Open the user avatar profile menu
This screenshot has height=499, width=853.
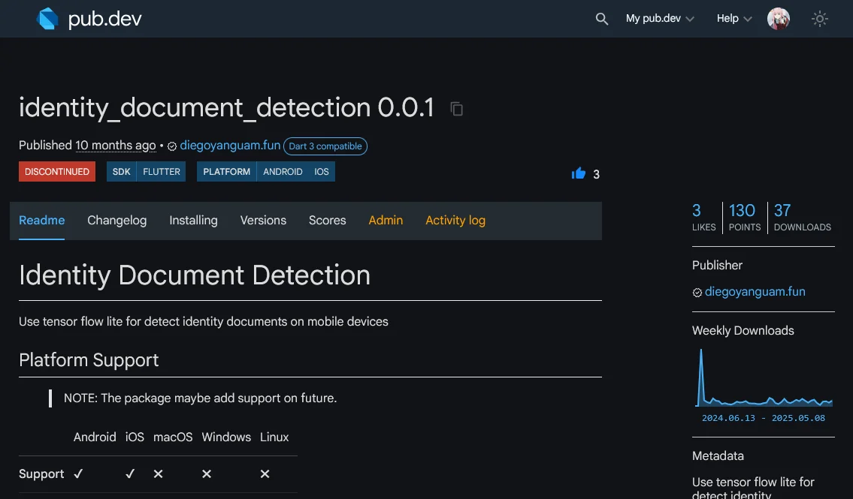point(778,19)
